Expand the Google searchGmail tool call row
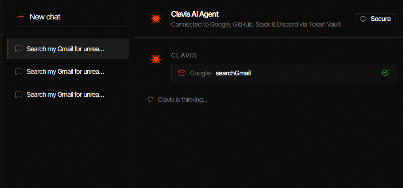 [x=283, y=73]
